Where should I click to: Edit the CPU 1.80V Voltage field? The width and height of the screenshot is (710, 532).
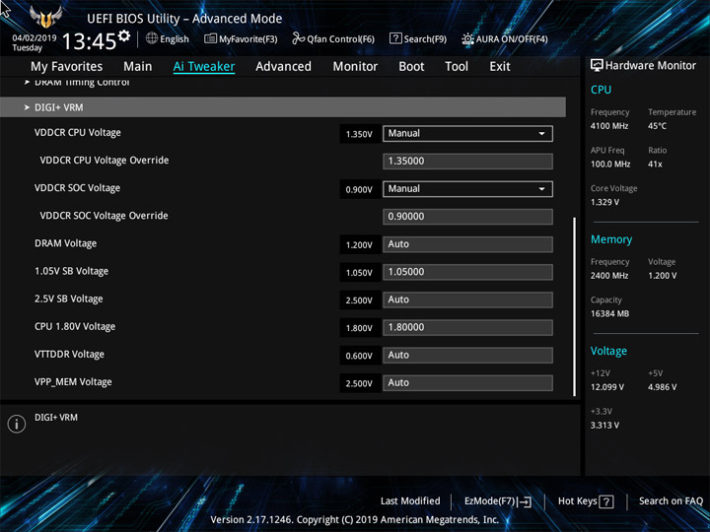pyautogui.click(x=467, y=327)
